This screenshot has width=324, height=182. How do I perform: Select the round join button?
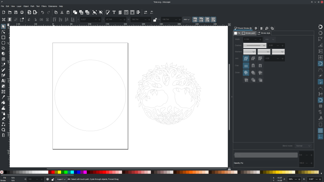tap(253, 58)
